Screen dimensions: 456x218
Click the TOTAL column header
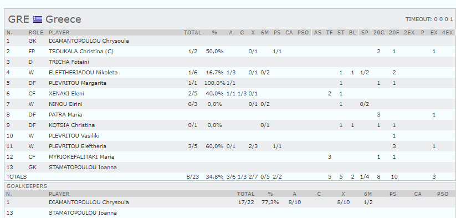[192, 33]
